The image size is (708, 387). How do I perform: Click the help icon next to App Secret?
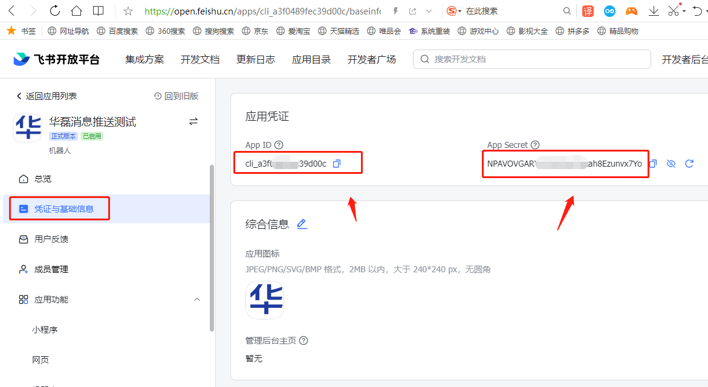tap(535, 145)
